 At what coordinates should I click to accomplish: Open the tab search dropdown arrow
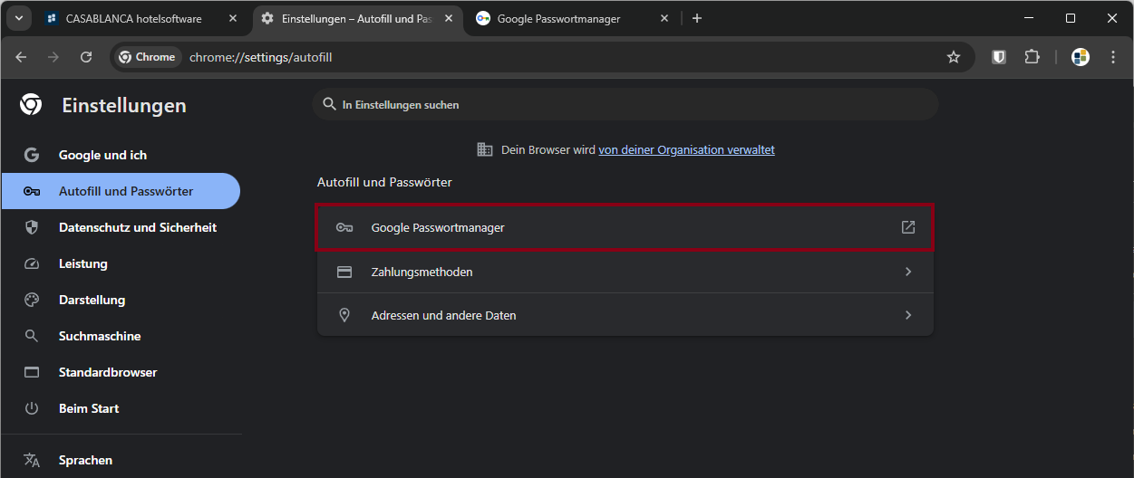[18, 18]
